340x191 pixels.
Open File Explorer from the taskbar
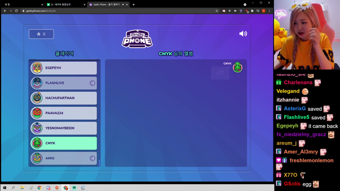click(x=22, y=188)
